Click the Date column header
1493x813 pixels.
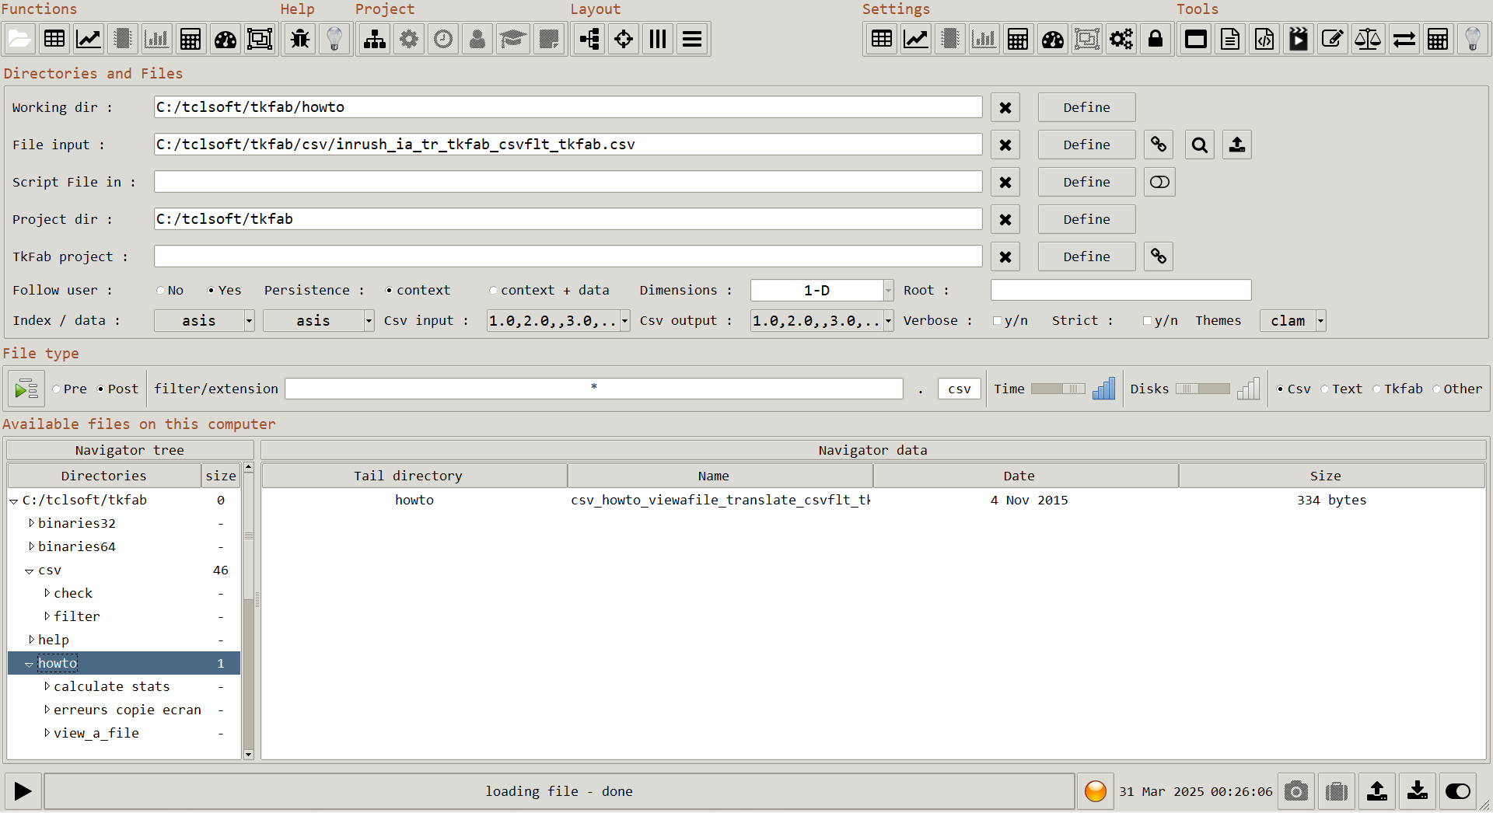1019,476
